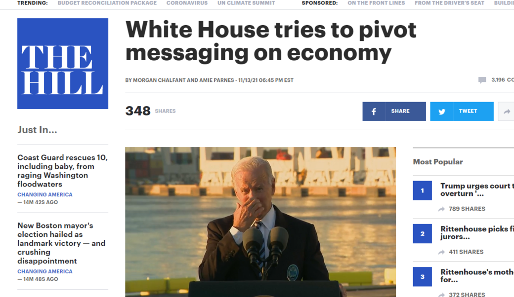The height and width of the screenshot is (297, 514).
Task: Click the Biden article photo
Action: pyautogui.click(x=260, y=222)
